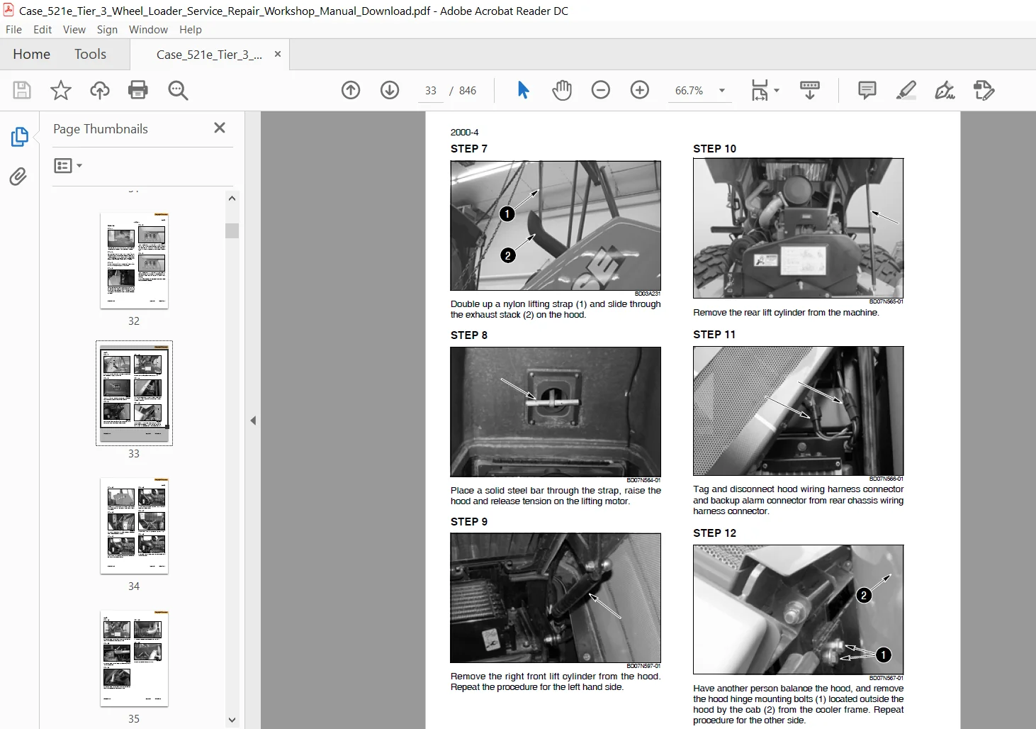
Task: Click the Read mode keyboard icon
Action: [x=810, y=90]
